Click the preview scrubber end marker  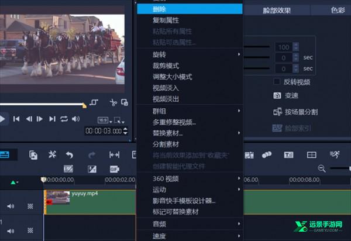pos(84,105)
